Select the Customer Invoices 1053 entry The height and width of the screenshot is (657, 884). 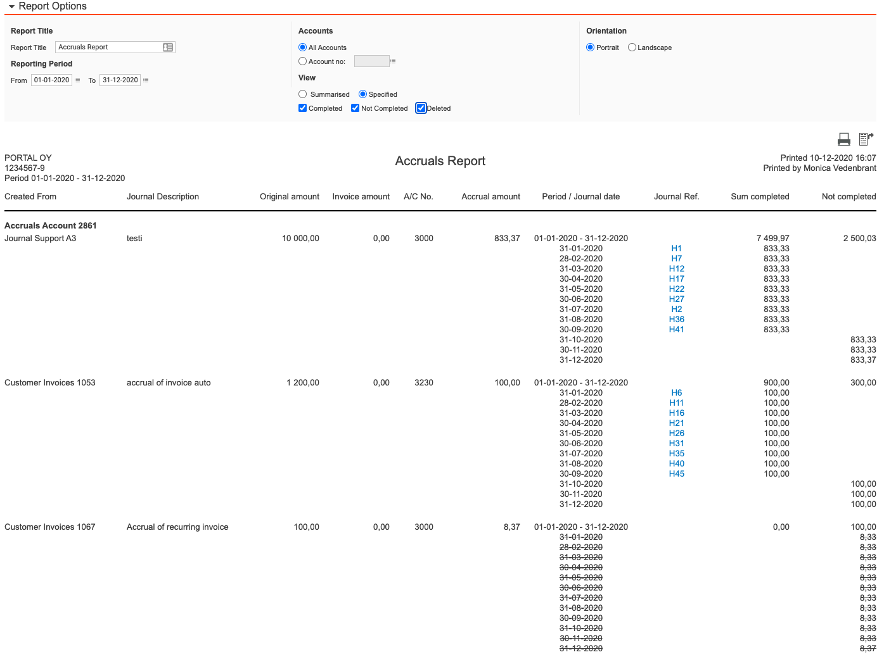coord(50,383)
